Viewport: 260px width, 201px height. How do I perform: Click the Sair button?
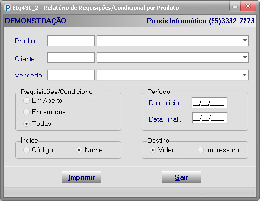click(182, 177)
